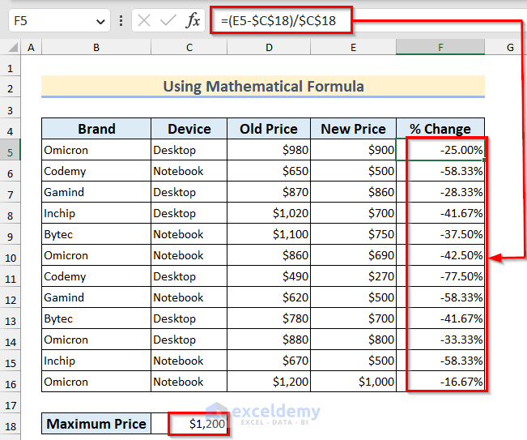Confirm entry with the checkmark icon

pyautogui.click(x=168, y=20)
